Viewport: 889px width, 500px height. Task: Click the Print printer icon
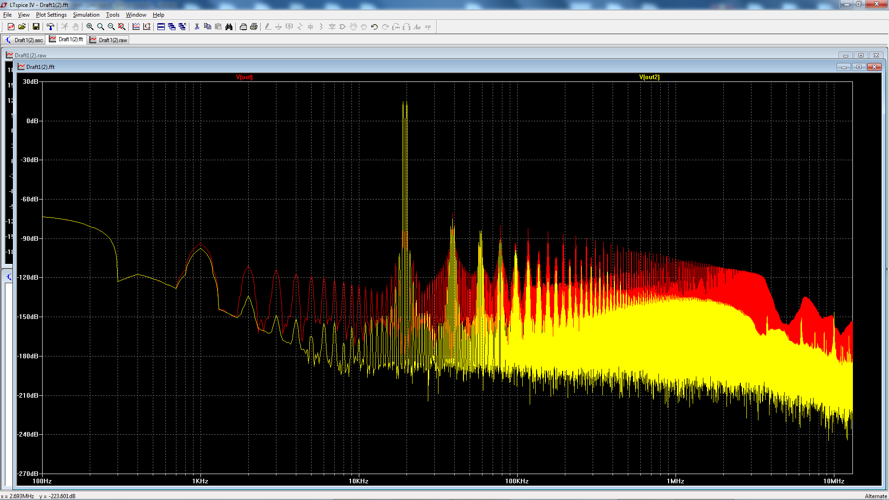coord(254,27)
